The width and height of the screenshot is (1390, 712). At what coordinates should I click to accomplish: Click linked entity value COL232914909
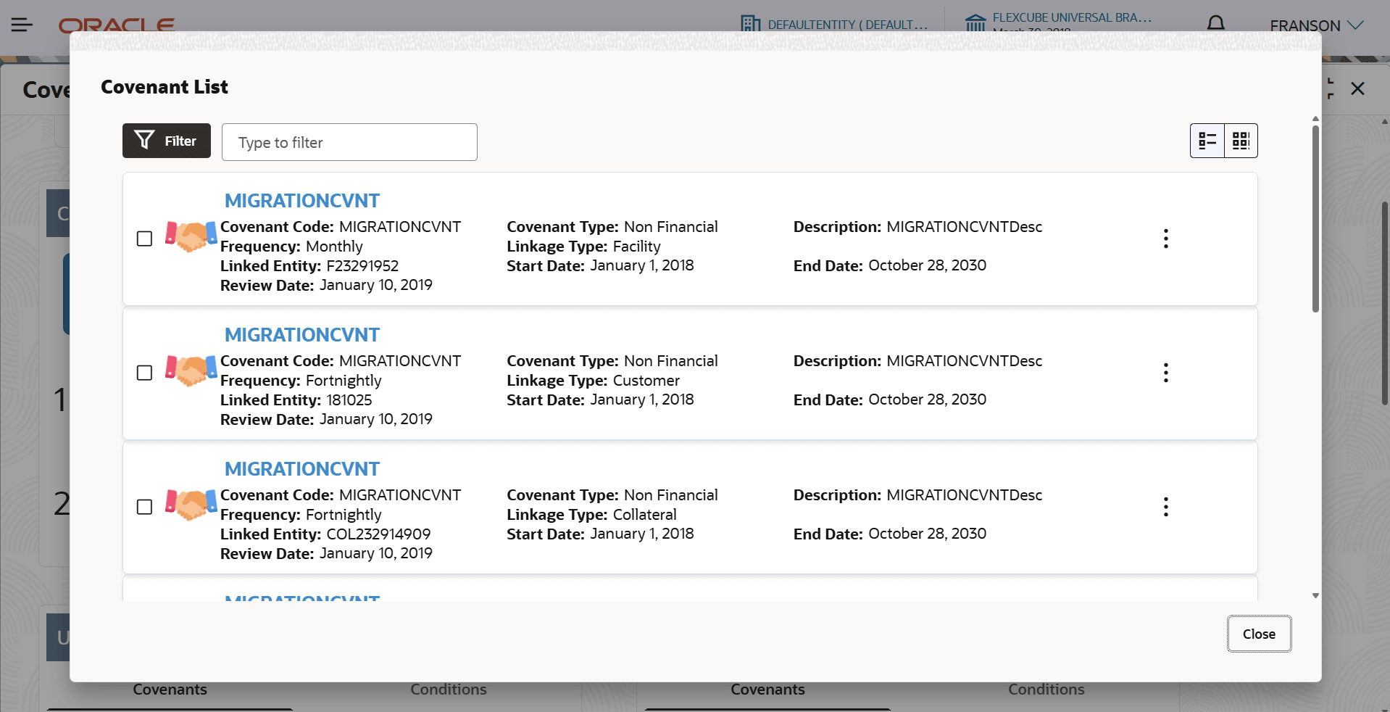[x=378, y=534]
